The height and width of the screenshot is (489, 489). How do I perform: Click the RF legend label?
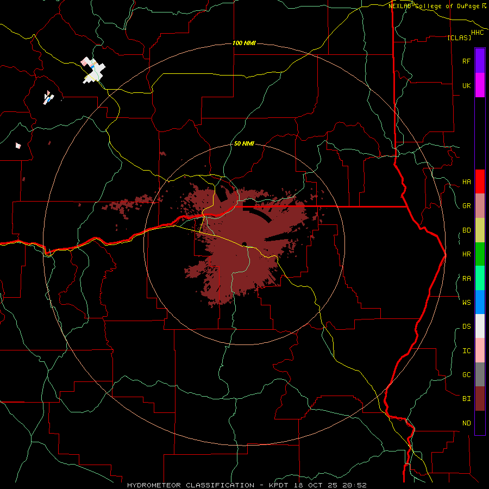pyautogui.click(x=466, y=61)
